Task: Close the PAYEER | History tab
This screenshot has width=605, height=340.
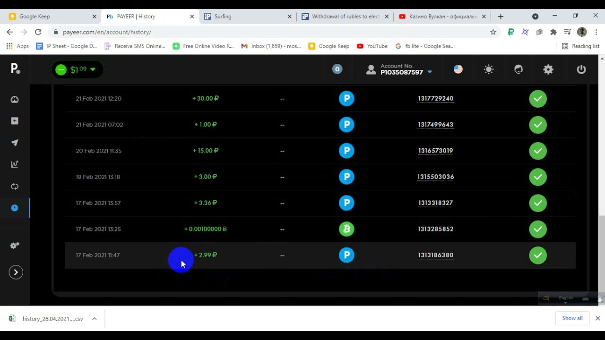Action: 192,16
